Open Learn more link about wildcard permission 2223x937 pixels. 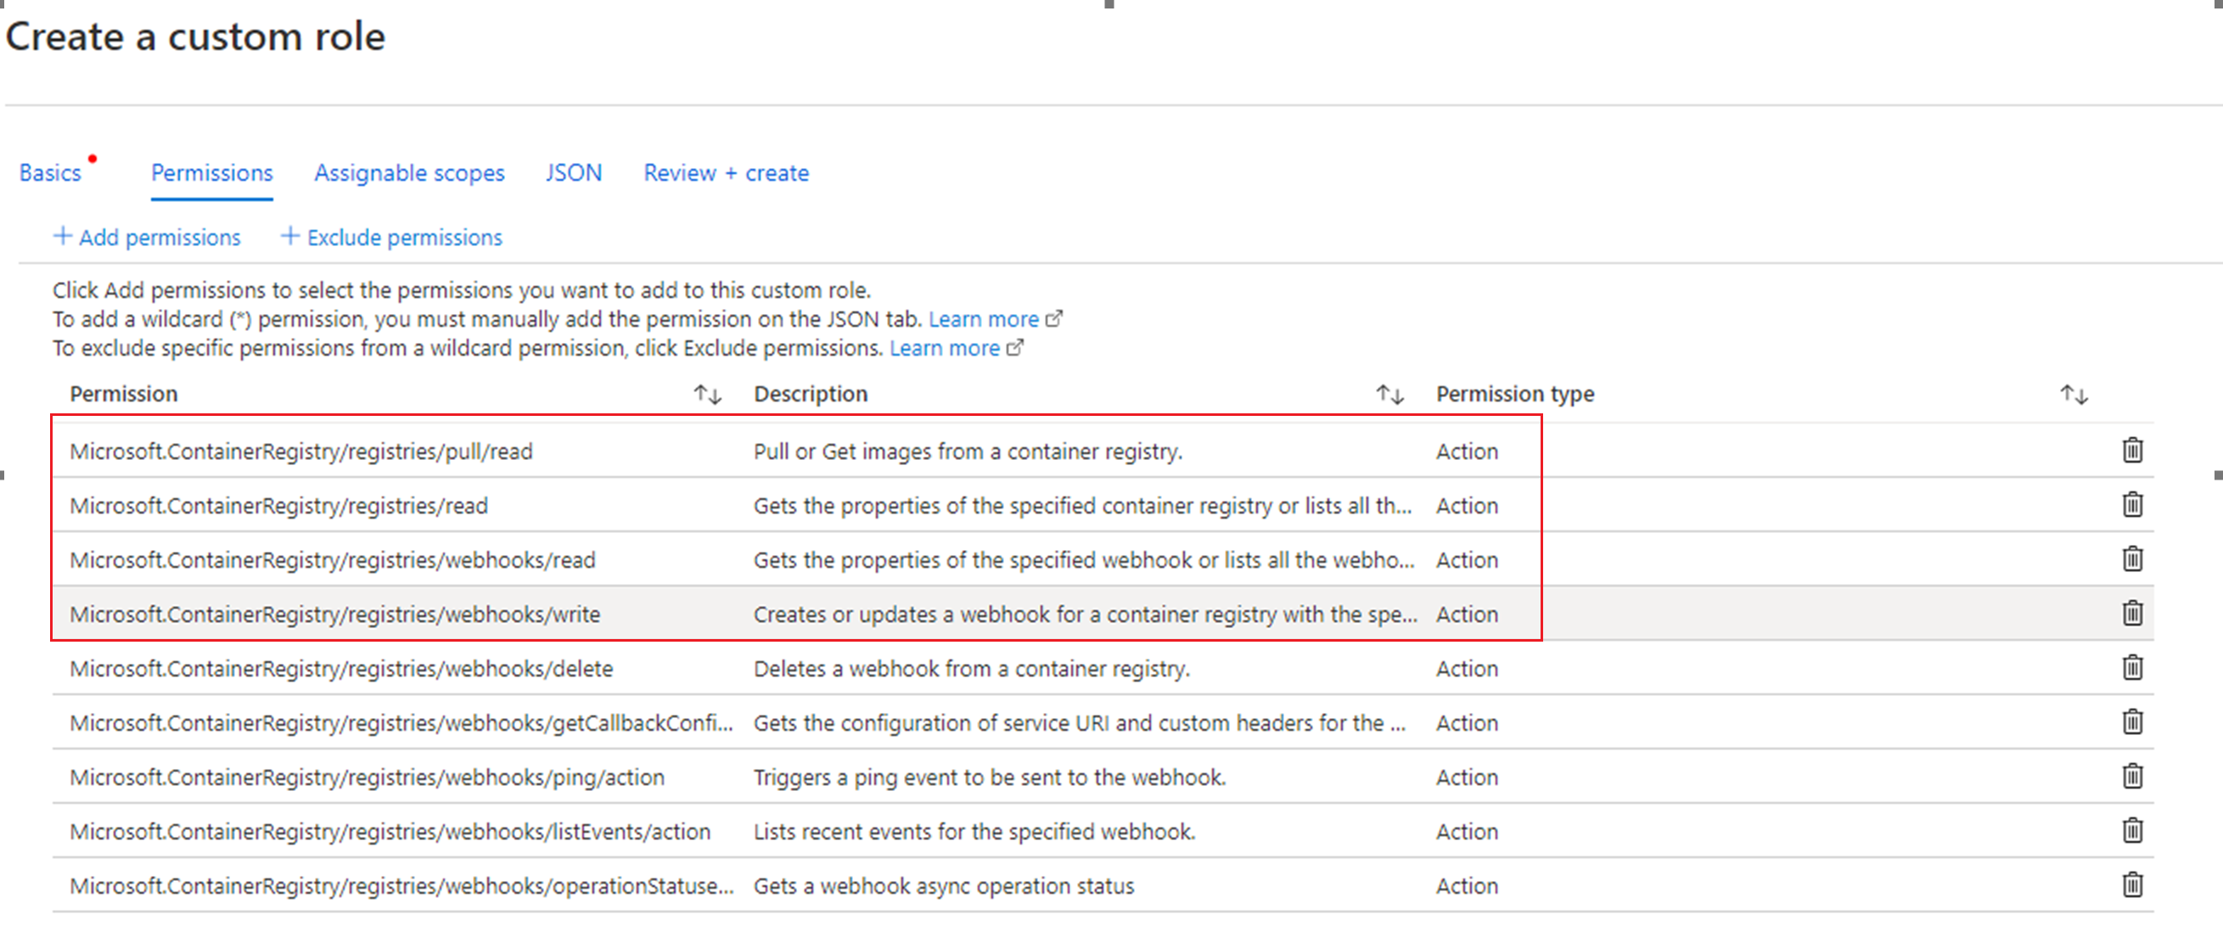(984, 319)
